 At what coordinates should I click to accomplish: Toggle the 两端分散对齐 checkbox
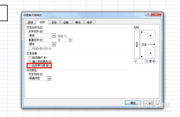coord(30,49)
